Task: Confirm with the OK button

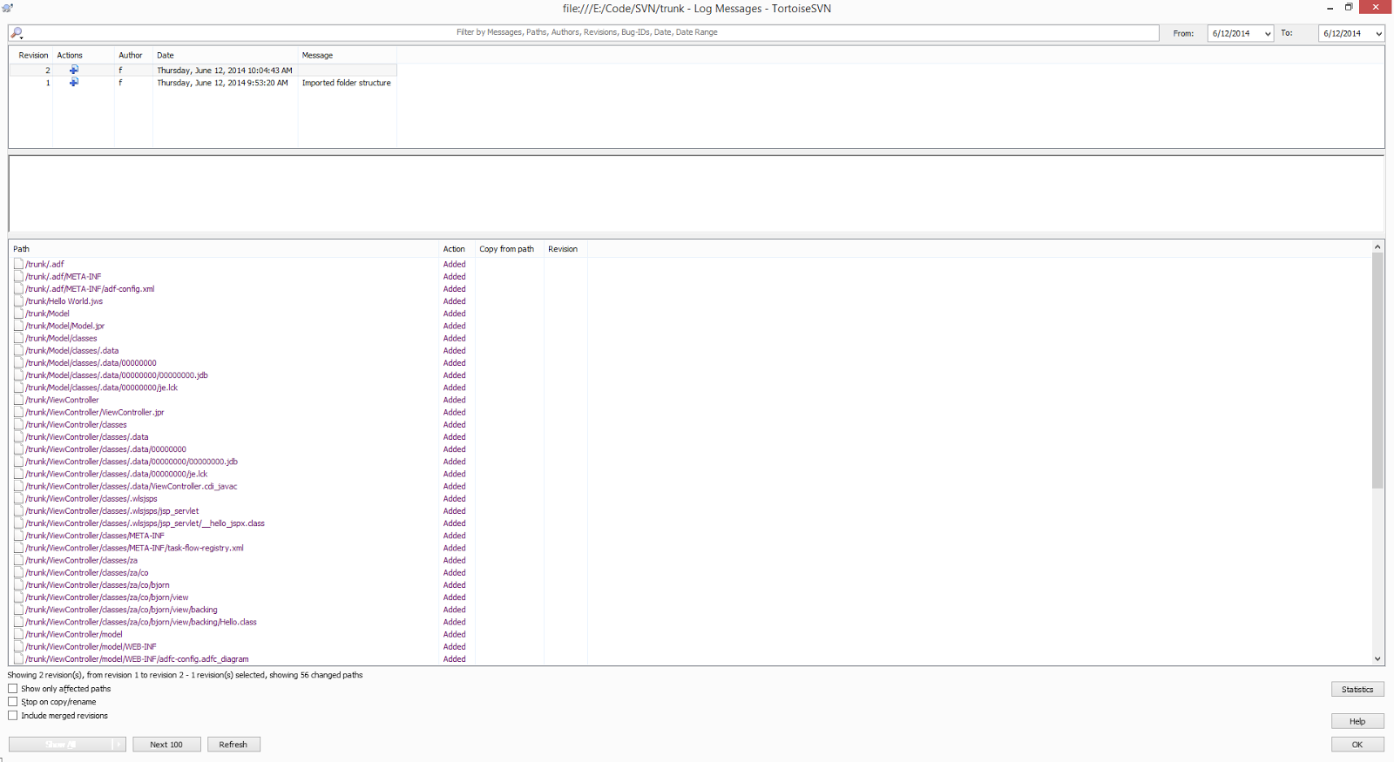Action: pos(1357,745)
